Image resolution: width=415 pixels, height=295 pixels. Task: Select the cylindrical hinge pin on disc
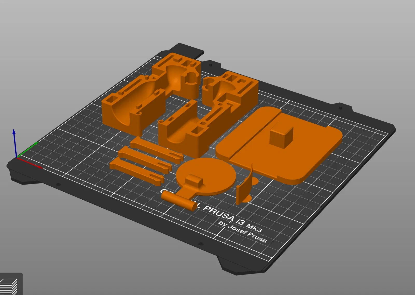coord(179,201)
